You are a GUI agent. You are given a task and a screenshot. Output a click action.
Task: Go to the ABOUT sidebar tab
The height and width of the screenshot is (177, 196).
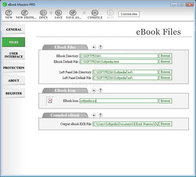click(x=14, y=81)
